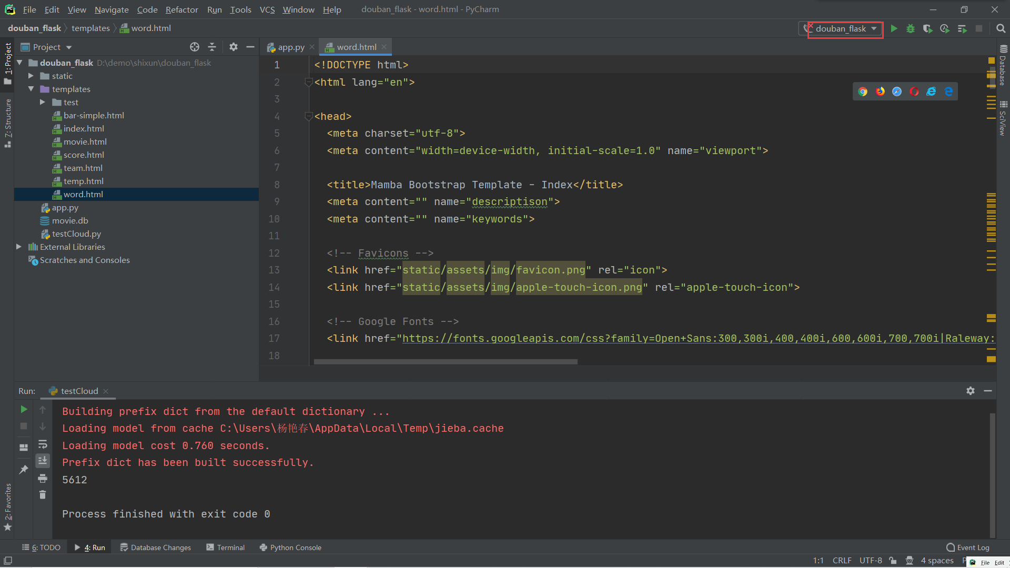Open the Project panel settings gear
This screenshot has width=1010, height=568.
234,47
